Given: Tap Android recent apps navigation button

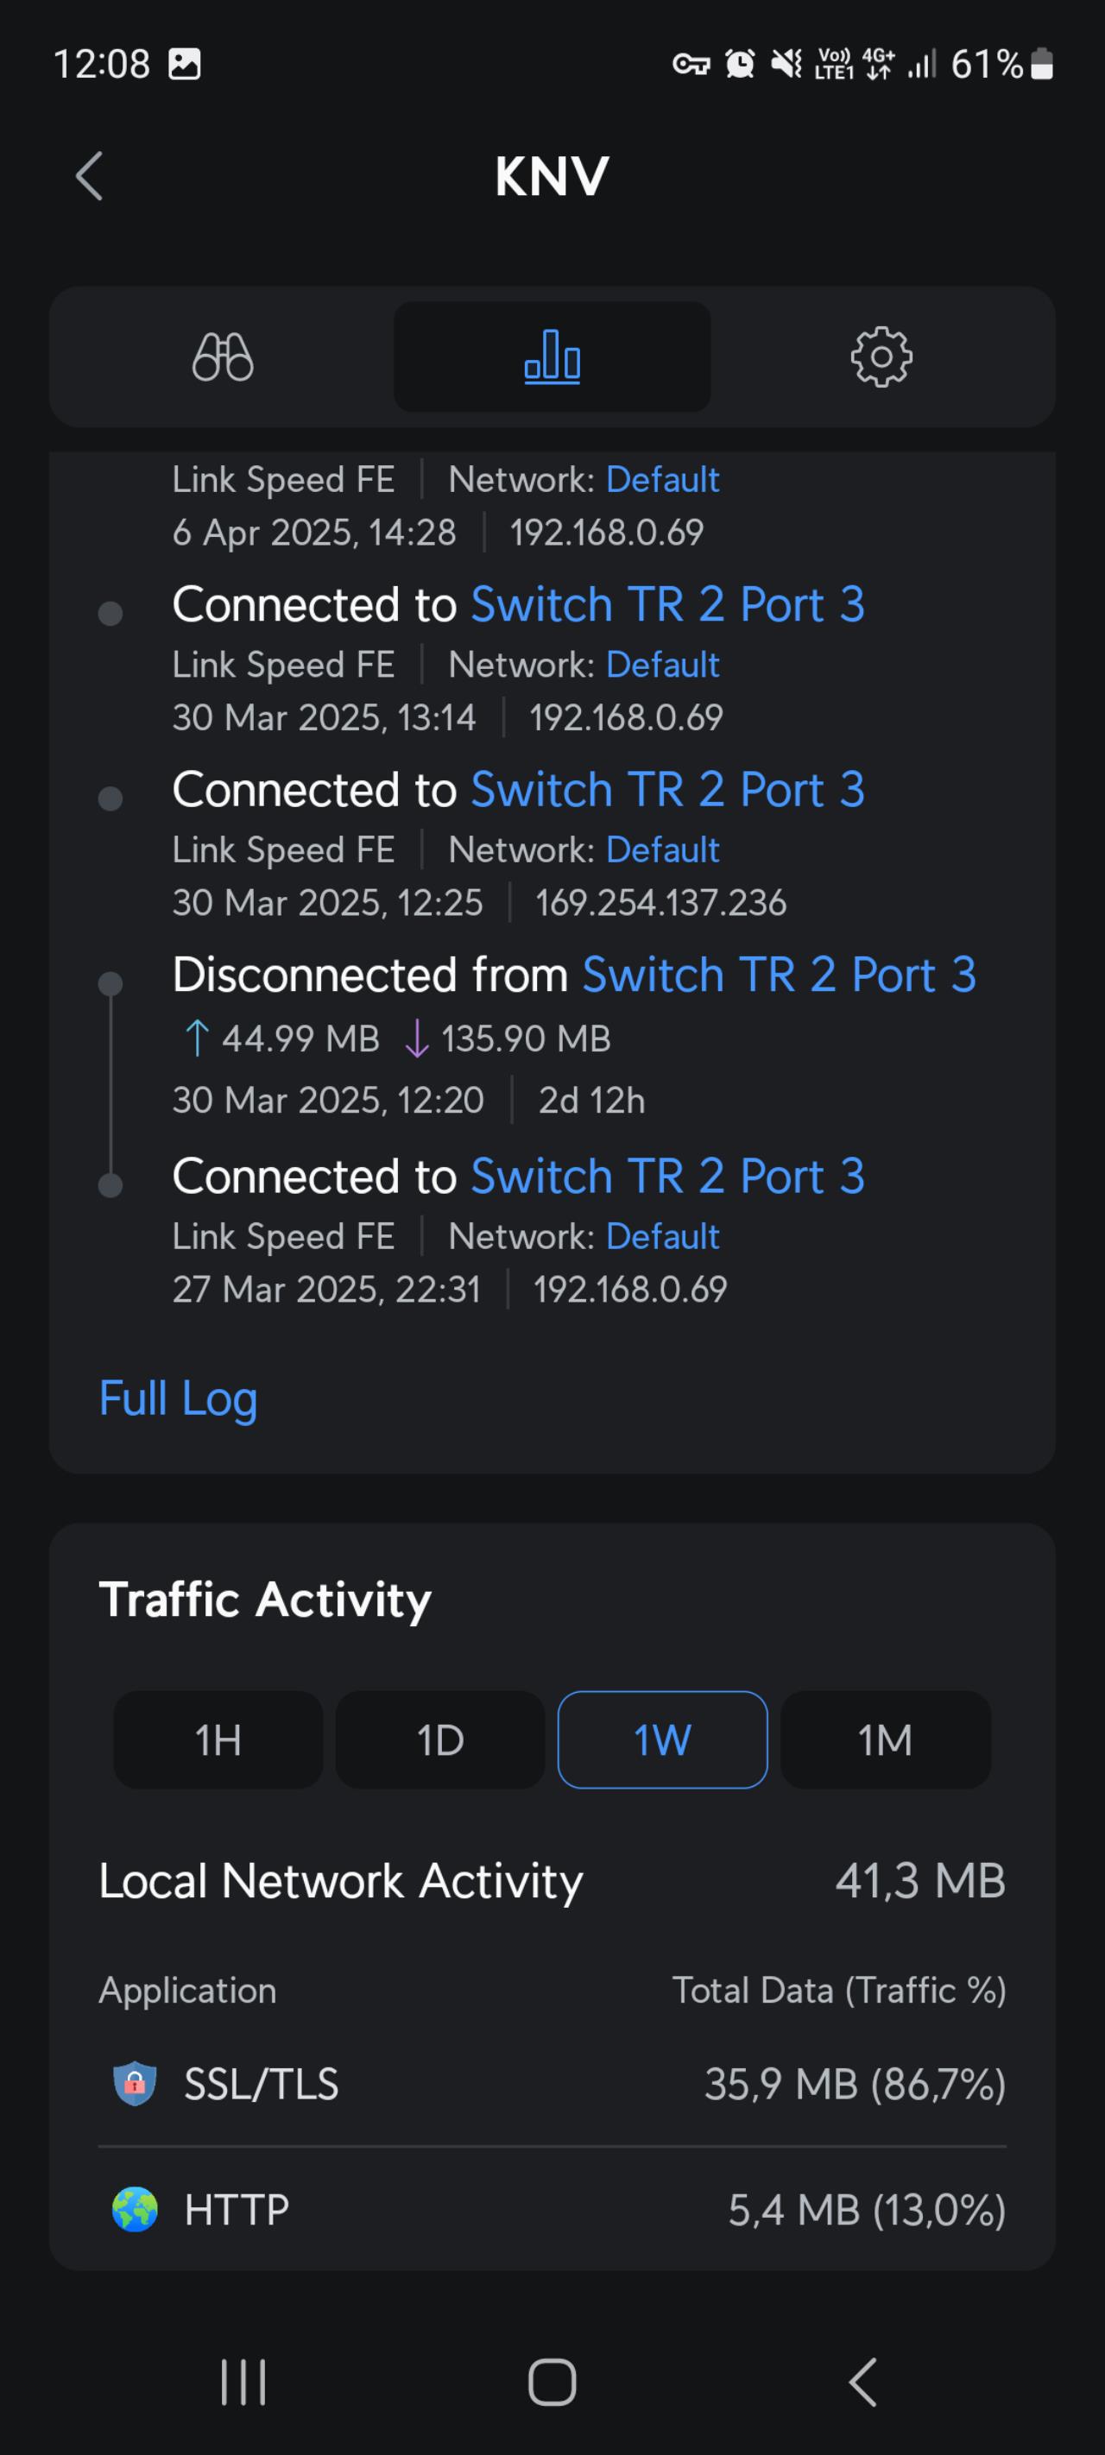Looking at the screenshot, I should (243, 2382).
